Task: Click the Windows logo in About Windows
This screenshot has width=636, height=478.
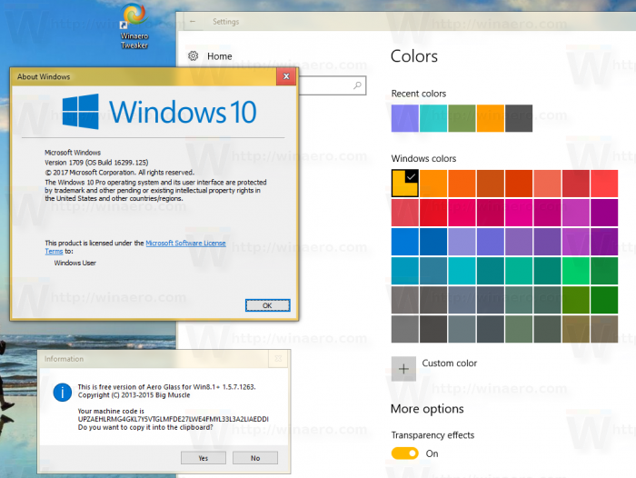Action: [x=80, y=112]
